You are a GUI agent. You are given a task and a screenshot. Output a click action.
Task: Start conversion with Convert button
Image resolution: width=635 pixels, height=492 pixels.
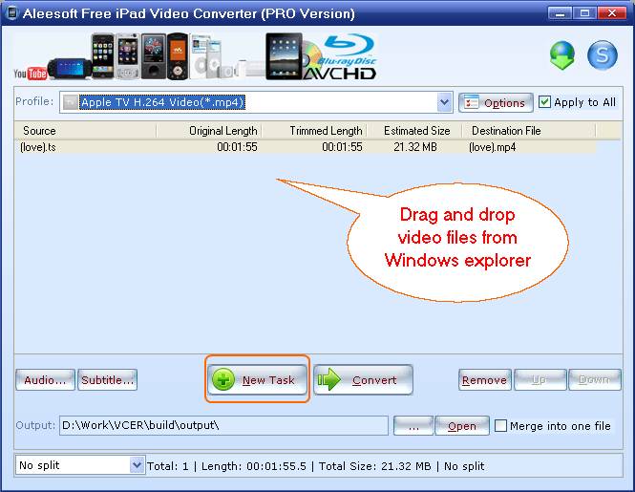coord(363,379)
